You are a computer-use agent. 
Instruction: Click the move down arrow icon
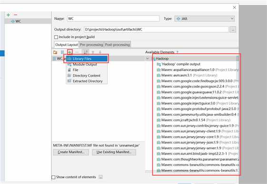coord(100,52)
